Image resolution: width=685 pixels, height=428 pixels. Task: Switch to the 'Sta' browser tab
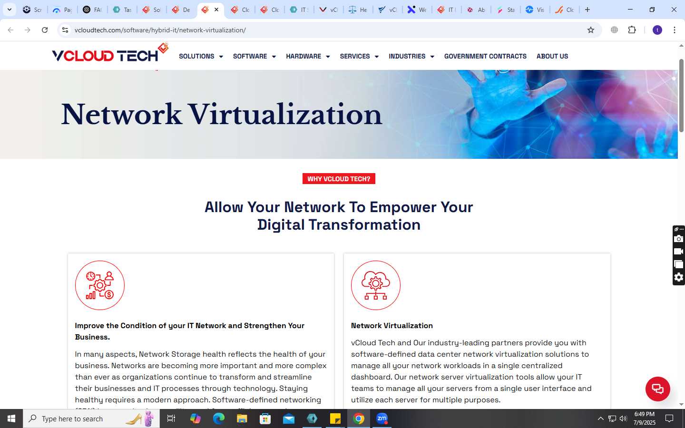(506, 10)
